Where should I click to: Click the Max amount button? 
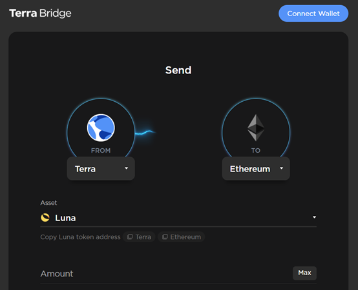tap(304, 273)
